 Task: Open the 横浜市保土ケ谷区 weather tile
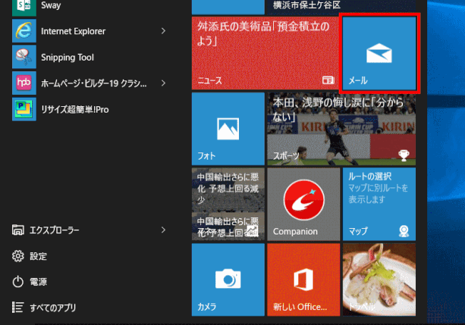point(342,7)
